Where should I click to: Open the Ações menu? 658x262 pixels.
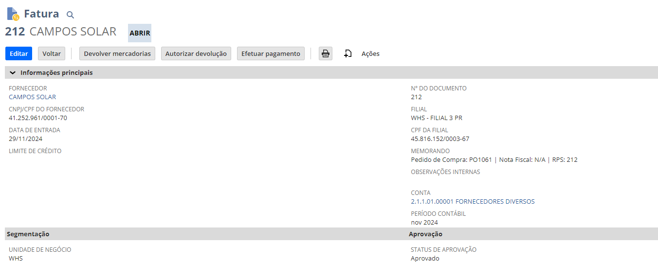point(370,53)
